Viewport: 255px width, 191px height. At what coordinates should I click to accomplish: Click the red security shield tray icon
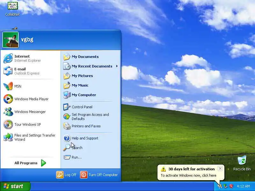[231, 186]
